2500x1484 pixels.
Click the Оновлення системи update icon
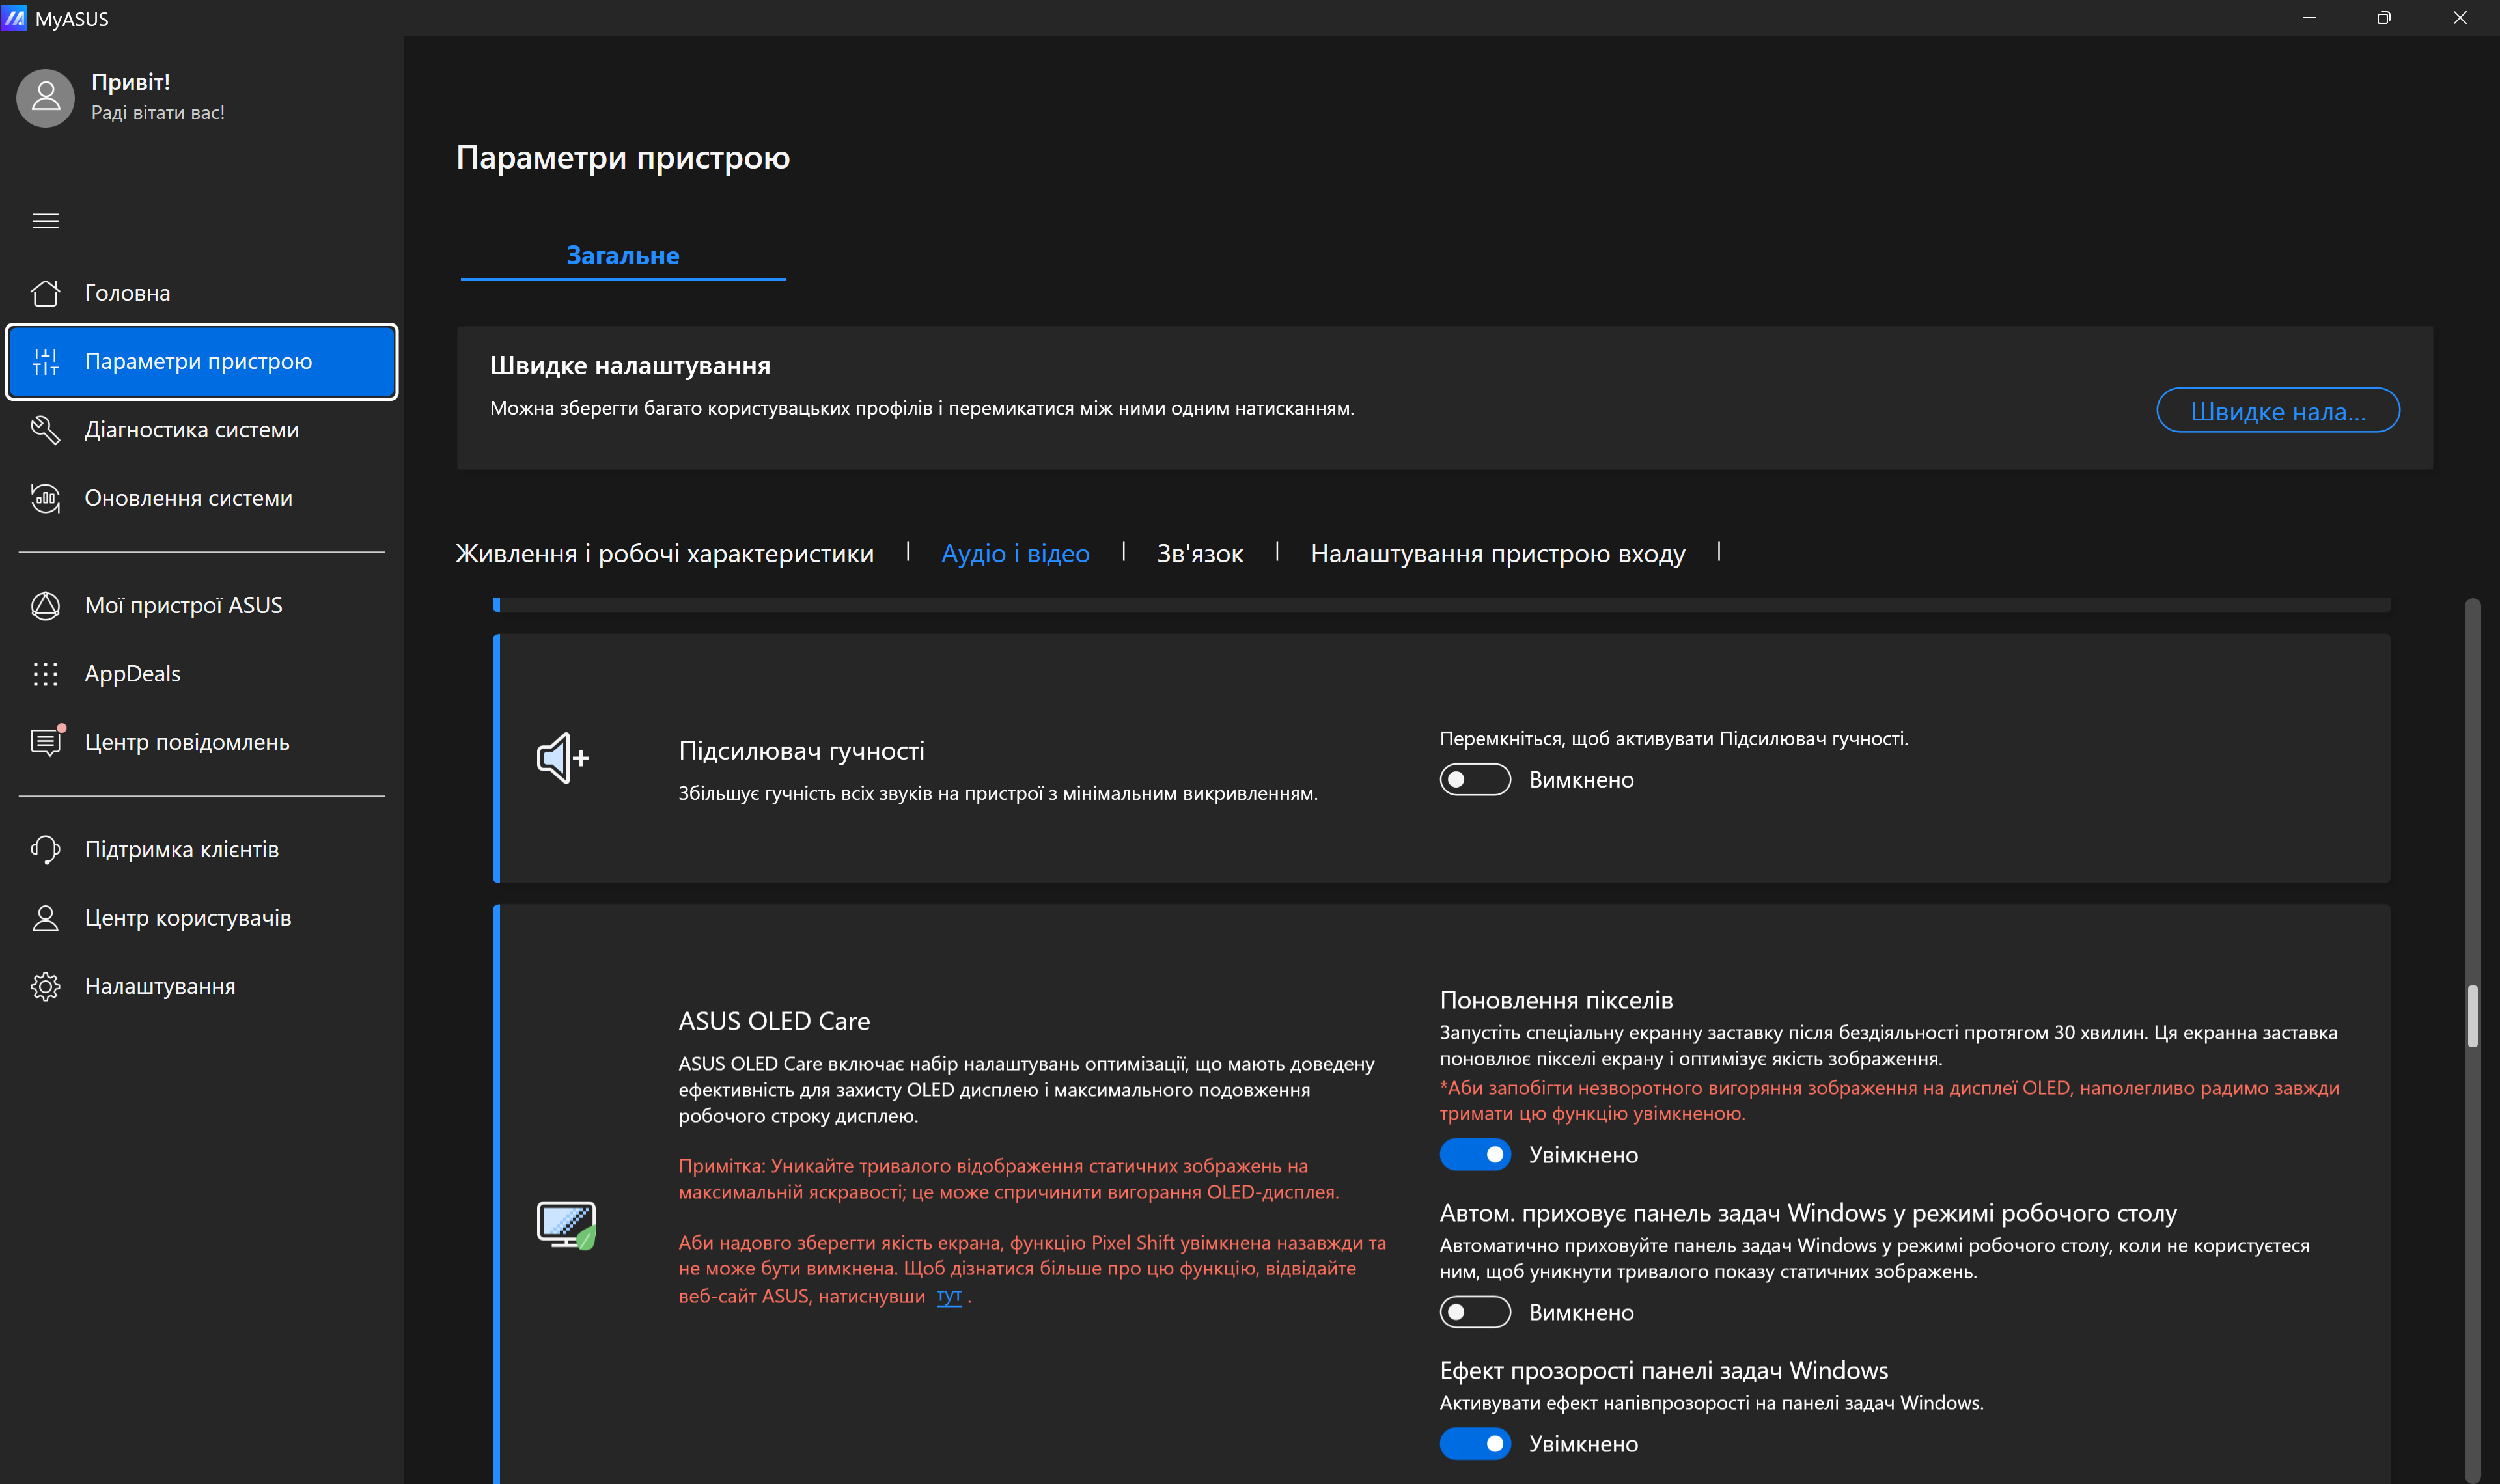(45, 498)
